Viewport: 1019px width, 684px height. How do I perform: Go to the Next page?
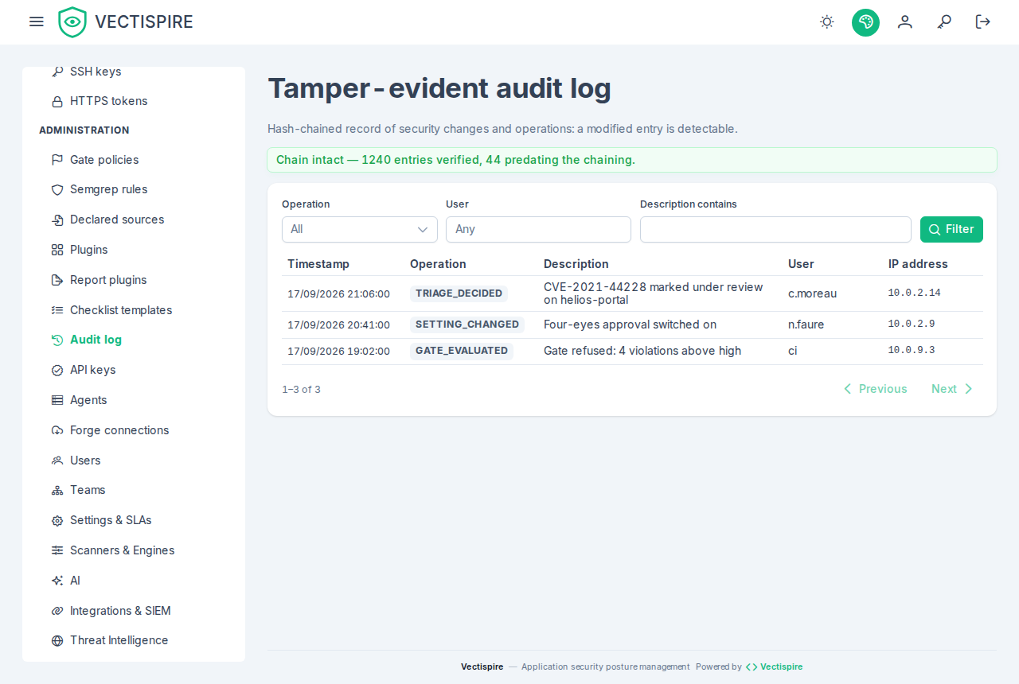click(952, 389)
